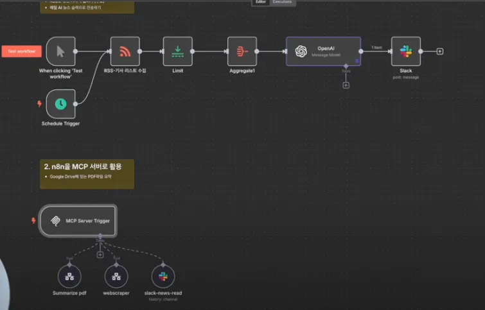Click the 'webscraper' label text
Image resolution: width=485 pixels, height=310 pixels.
pyautogui.click(x=116, y=293)
